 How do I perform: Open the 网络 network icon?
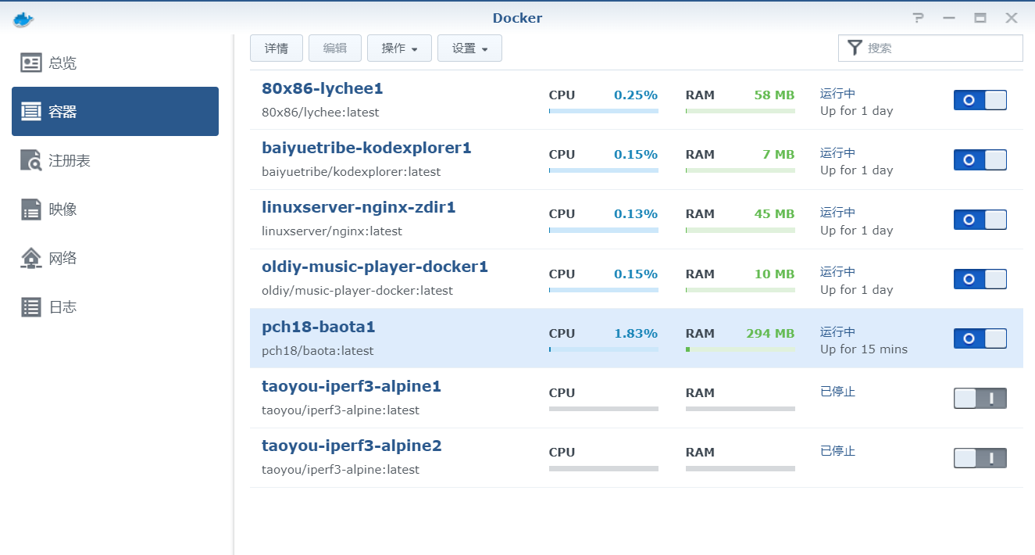[x=31, y=258]
